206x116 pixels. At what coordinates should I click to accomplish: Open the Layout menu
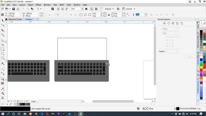point(22,5)
